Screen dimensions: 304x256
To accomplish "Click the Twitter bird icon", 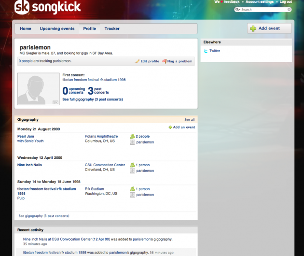I will point(206,51).
